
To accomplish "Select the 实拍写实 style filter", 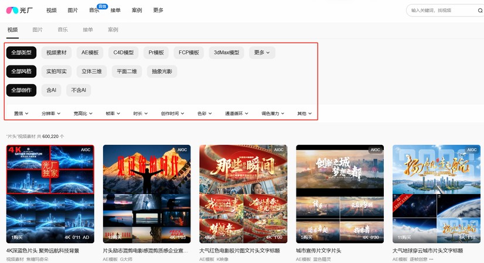I will point(56,71).
